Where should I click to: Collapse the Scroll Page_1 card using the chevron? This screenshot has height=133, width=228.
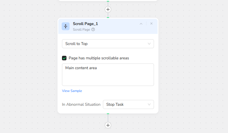[x=141, y=24]
